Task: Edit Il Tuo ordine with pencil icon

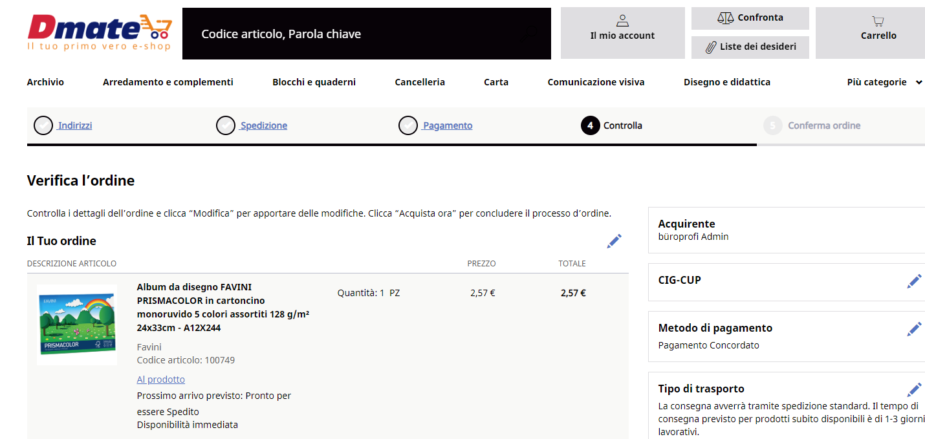Action: 614,241
